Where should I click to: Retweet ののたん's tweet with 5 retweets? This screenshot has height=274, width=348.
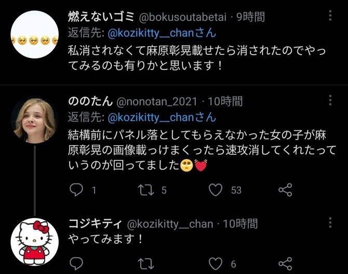pos(146,190)
